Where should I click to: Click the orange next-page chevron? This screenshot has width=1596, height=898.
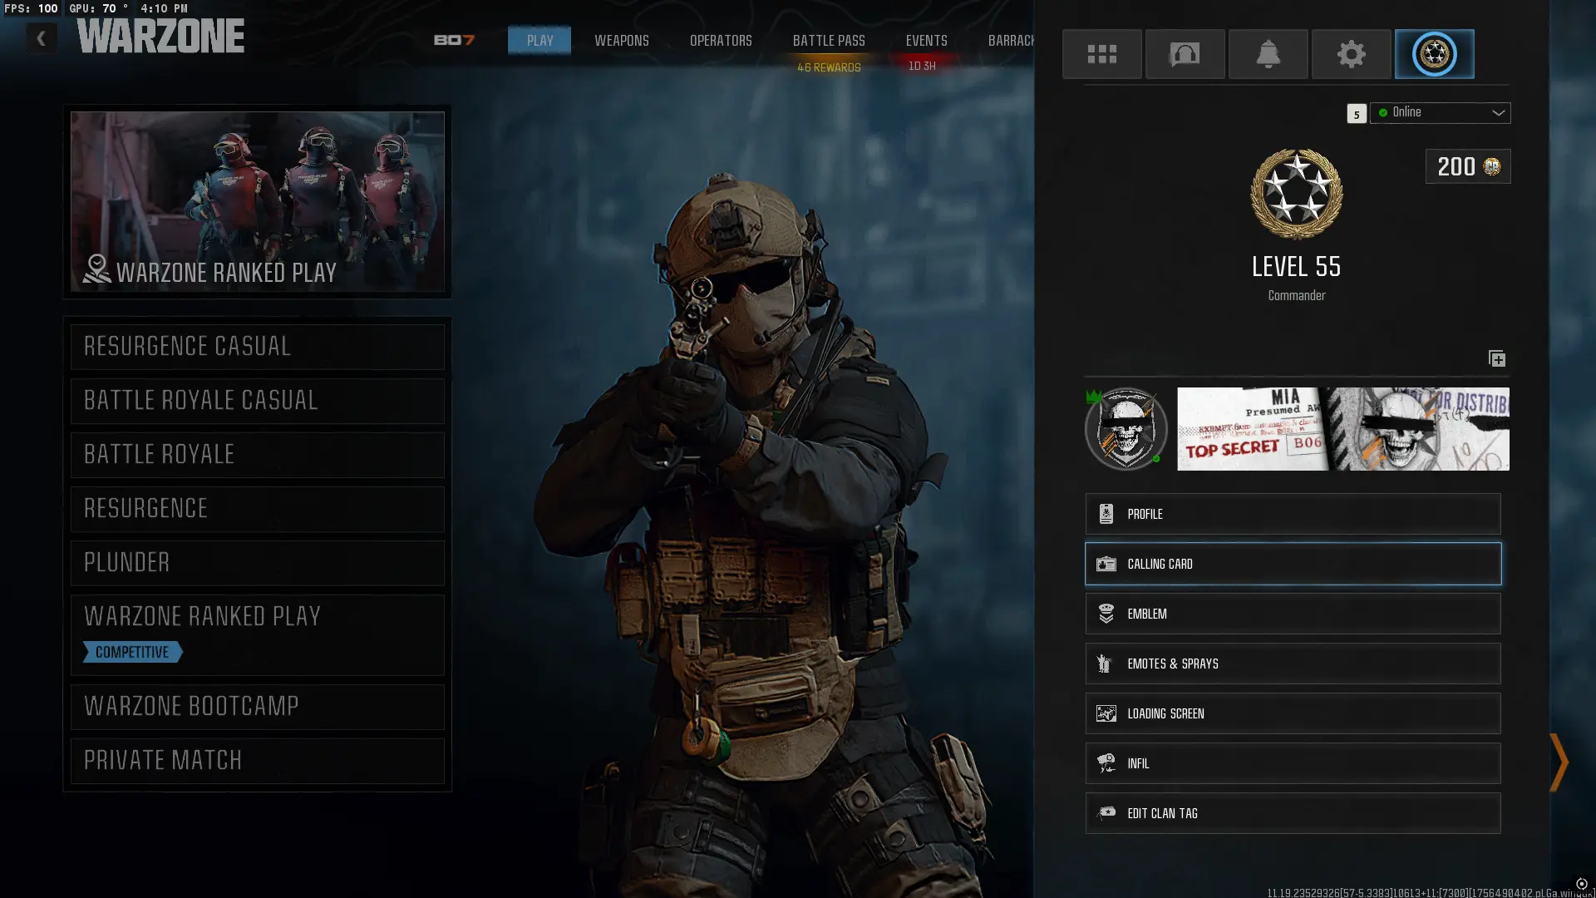1559,762
